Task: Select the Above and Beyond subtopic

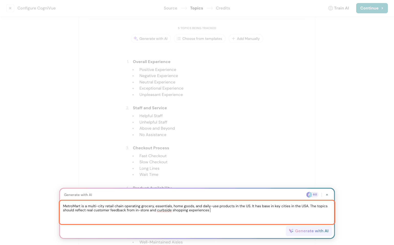Action: pyautogui.click(x=157, y=128)
